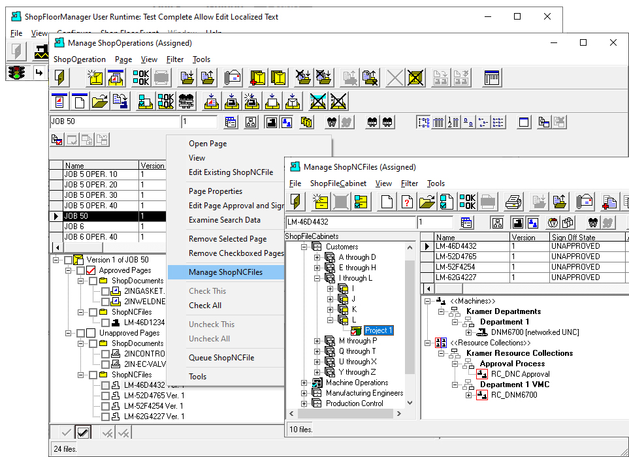
Task: Click the envelope with paperclip icon in ShopOperations toolbar
Action: (x=233, y=78)
